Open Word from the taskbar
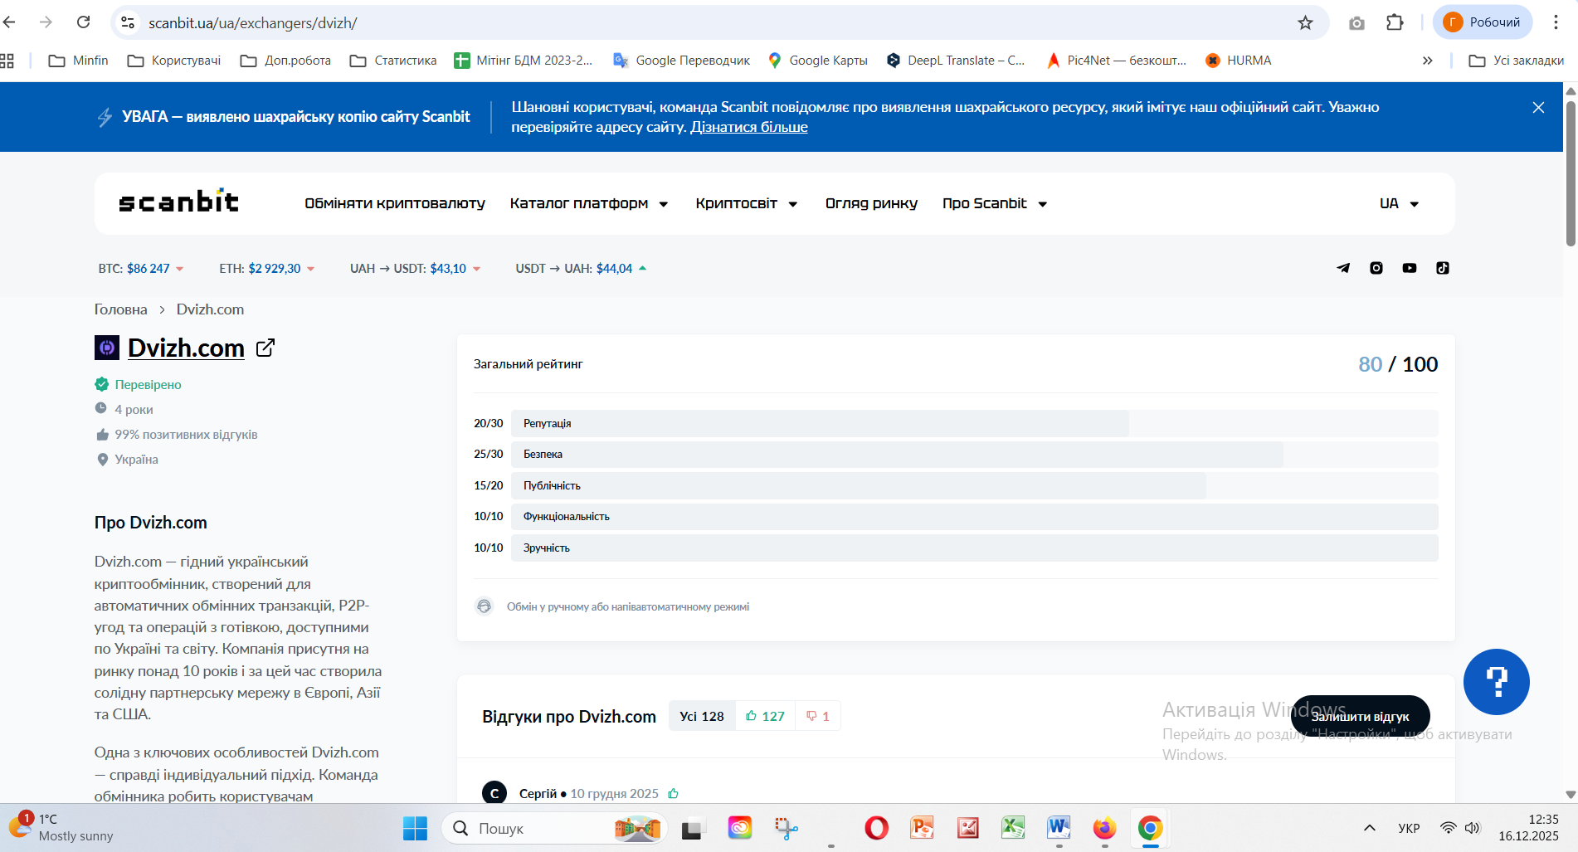The width and height of the screenshot is (1578, 852). point(1059,828)
